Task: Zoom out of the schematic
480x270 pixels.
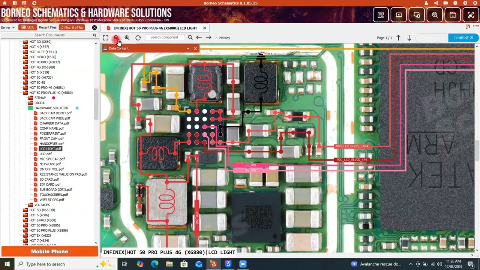Action: pos(116,38)
